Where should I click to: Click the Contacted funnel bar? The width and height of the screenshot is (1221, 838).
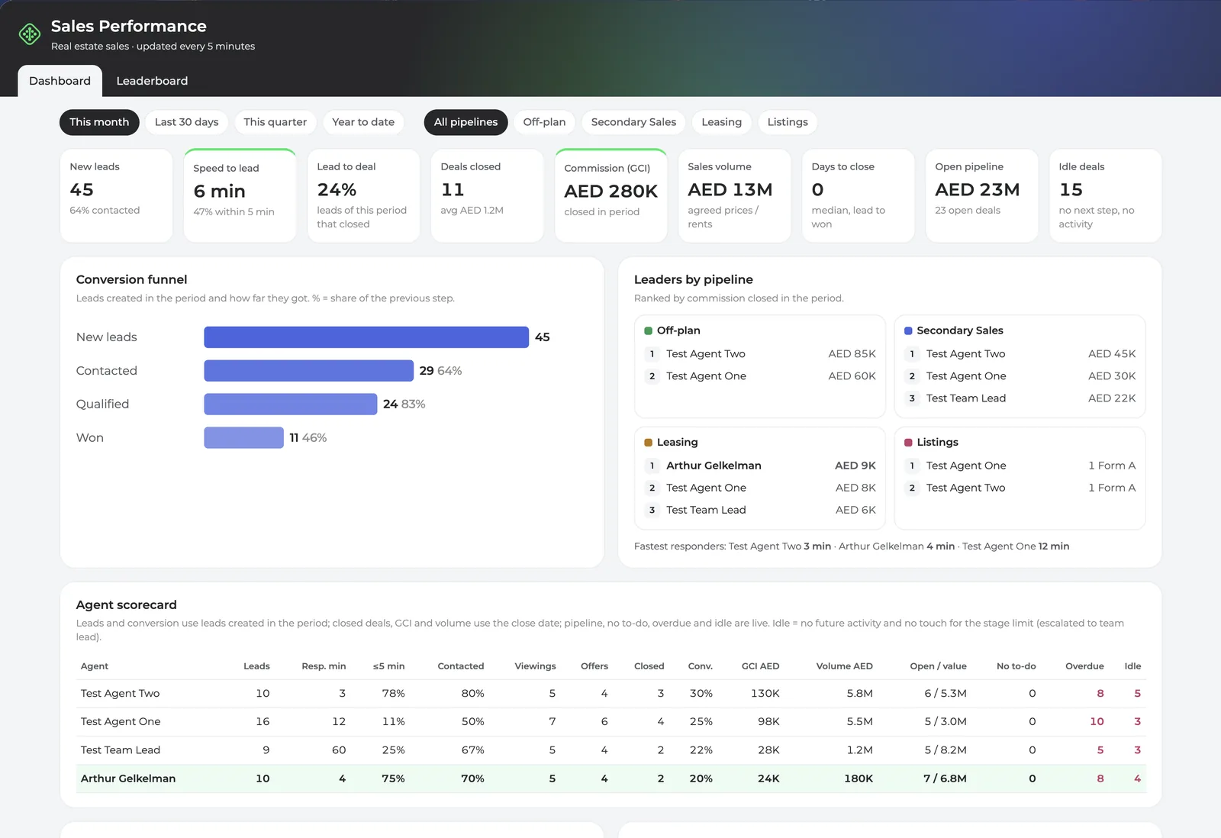pos(308,371)
